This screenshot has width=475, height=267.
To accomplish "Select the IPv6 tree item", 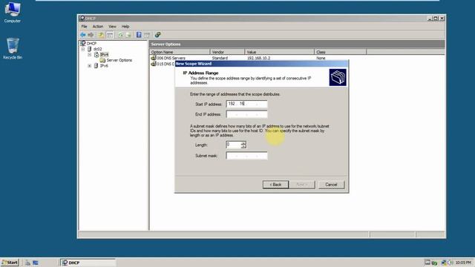I will coord(104,66).
